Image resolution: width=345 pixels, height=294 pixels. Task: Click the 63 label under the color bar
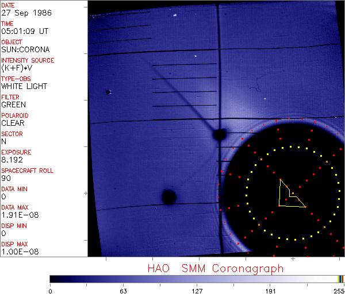(122, 290)
